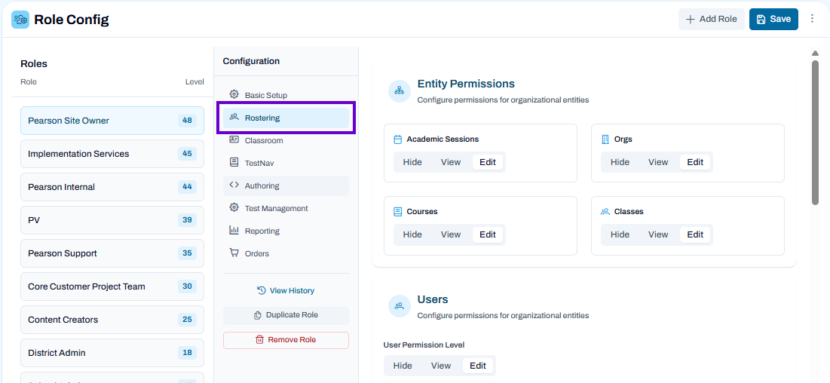Click the Role column header
Image resolution: width=830 pixels, height=383 pixels.
pos(29,81)
